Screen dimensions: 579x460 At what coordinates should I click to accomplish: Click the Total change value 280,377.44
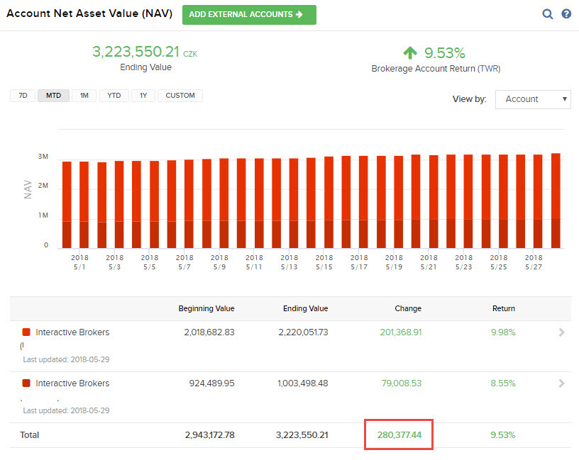coord(398,434)
